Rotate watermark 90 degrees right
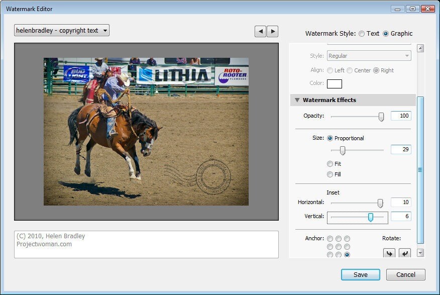Viewport: 440px width, 295px height. pos(405,253)
